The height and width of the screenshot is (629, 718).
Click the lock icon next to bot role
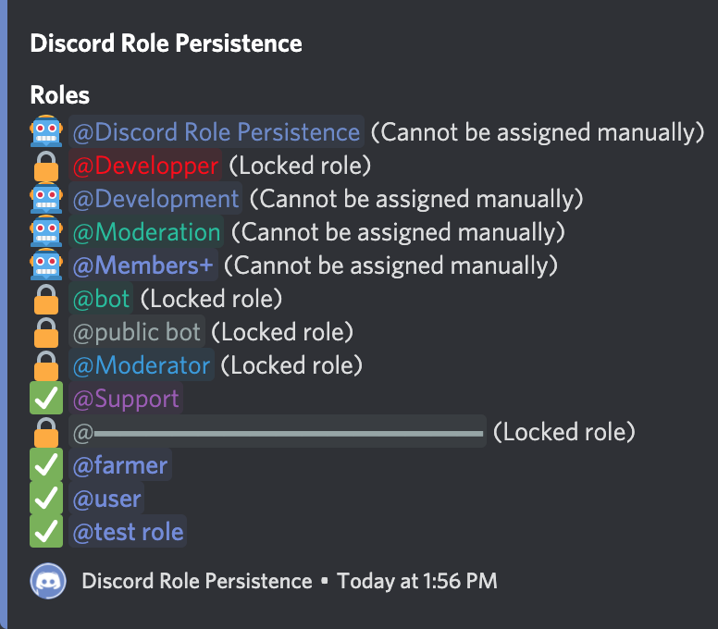pos(46,300)
